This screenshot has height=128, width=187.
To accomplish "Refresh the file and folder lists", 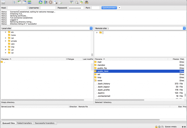I will 40,2.
